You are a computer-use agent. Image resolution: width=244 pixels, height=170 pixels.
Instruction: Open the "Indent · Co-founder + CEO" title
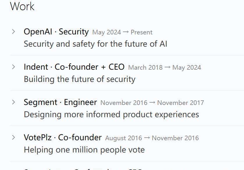point(74,67)
